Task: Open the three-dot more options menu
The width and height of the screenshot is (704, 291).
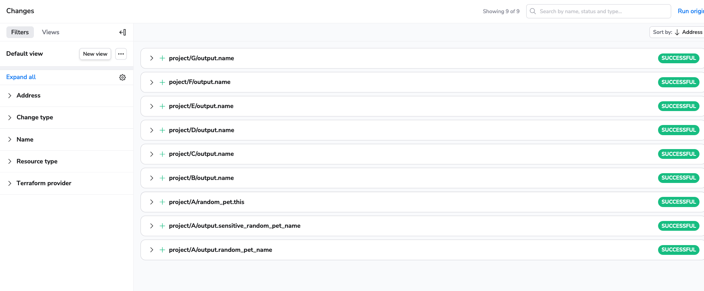Action: coord(121,54)
